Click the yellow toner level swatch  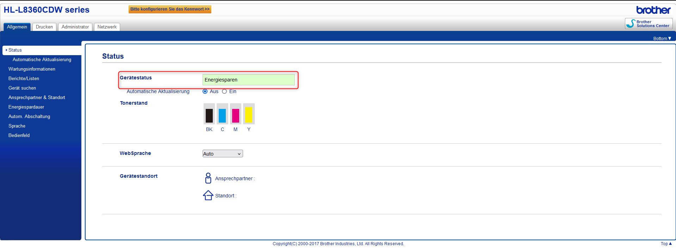pos(249,114)
